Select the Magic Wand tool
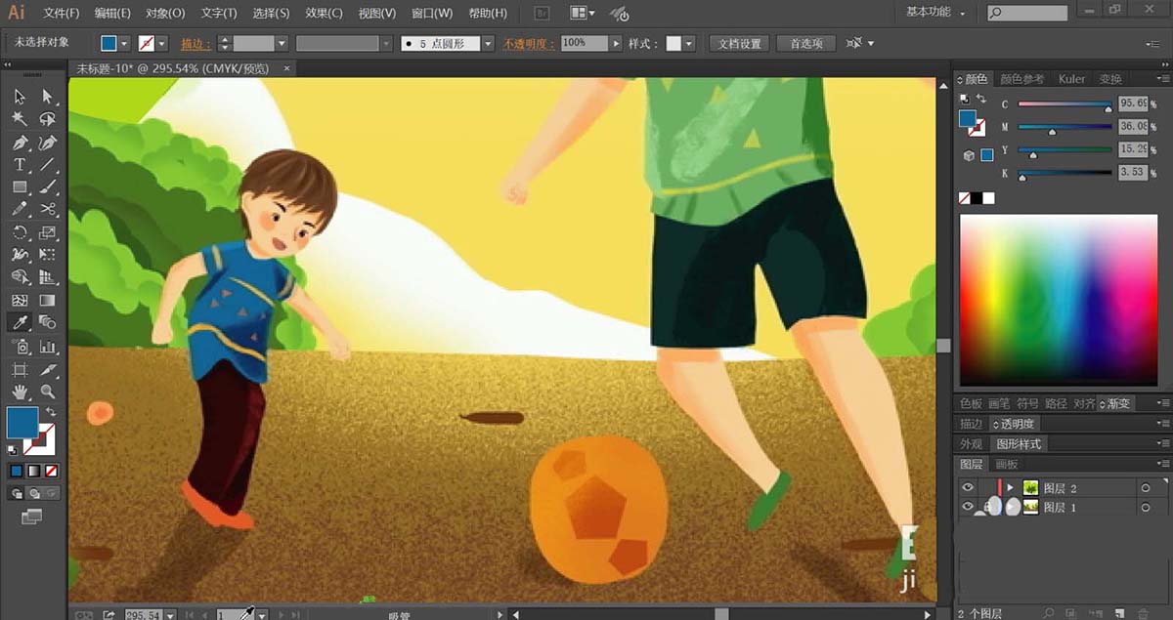This screenshot has height=620, width=1173. pos(20,118)
